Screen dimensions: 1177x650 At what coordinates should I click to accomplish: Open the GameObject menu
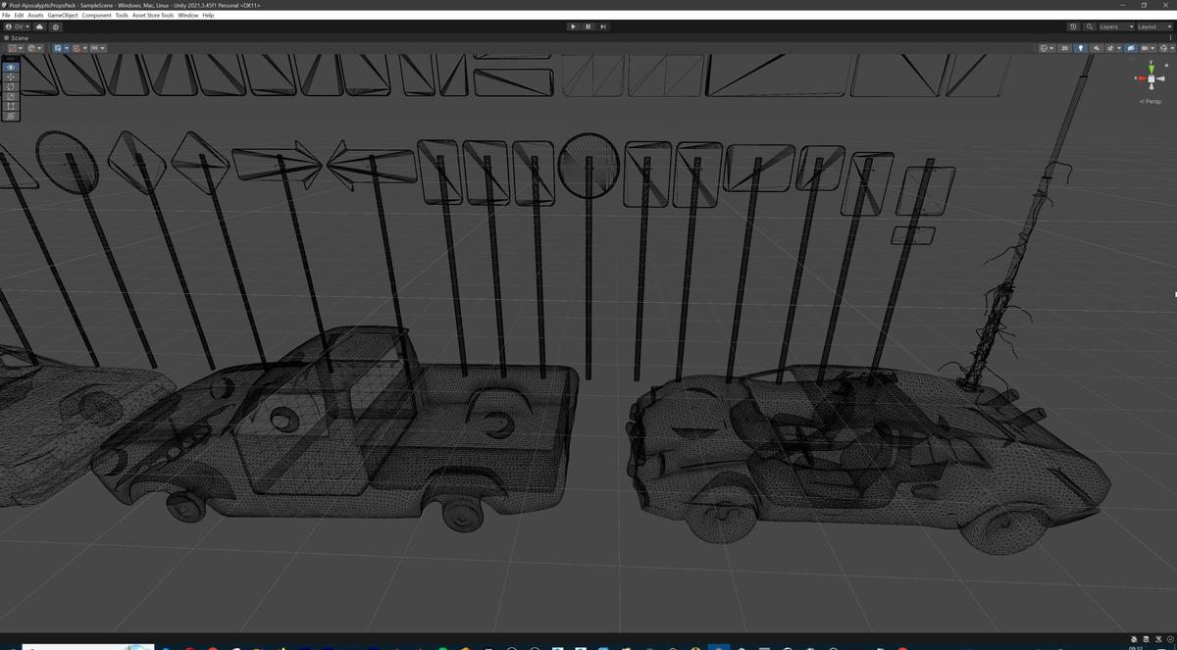(62, 15)
